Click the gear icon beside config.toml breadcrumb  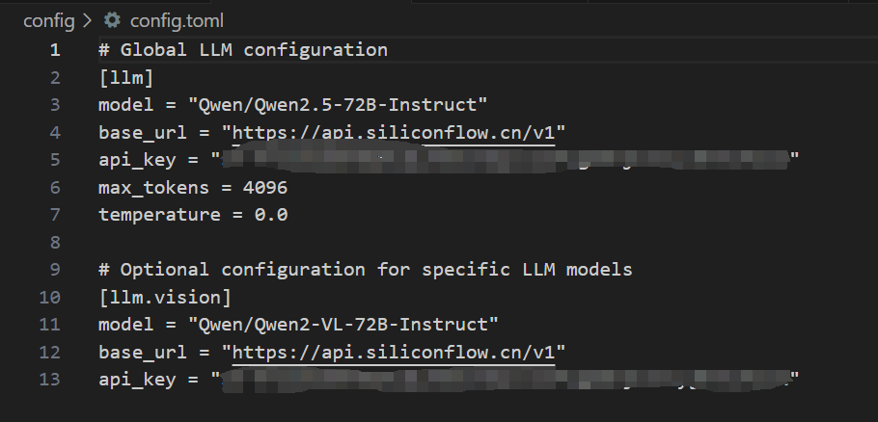pyautogui.click(x=113, y=19)
